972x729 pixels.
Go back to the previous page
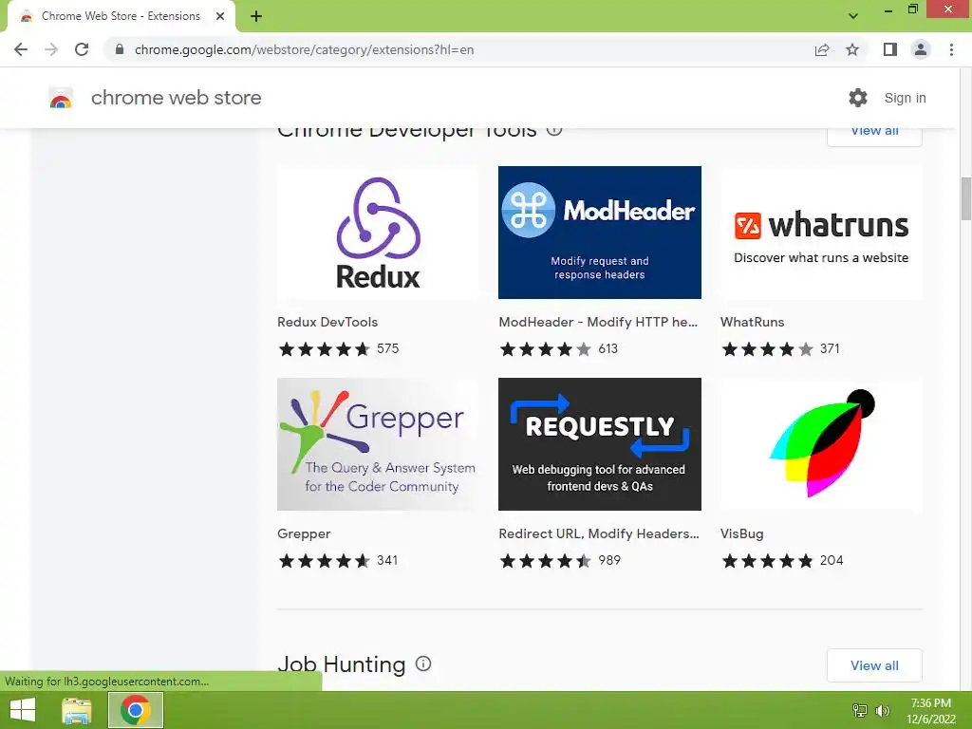pyautogui.click(x=21, y=49)
